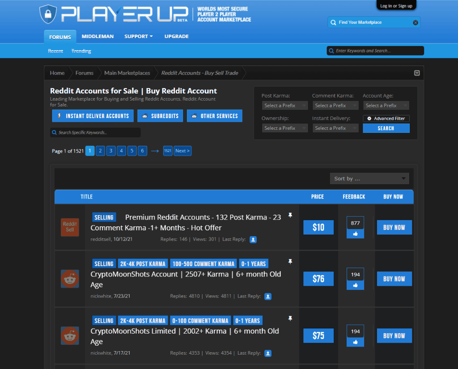This screenshot has width=458, height=369.
Task: Click the $10 price box
Action: (x=318, y=227)
